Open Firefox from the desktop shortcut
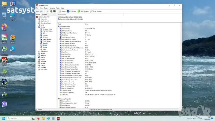 tap(4, 27)
